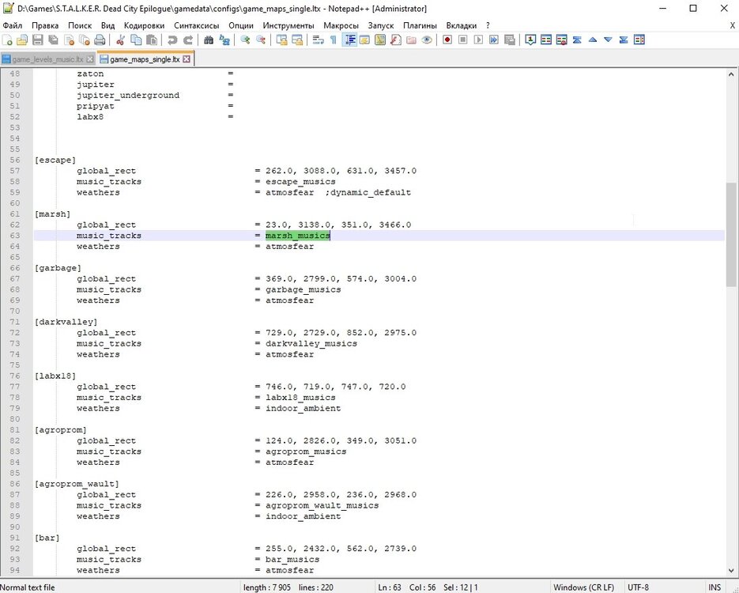Start macro recording with the red record icon

click(x=447, y=40)
